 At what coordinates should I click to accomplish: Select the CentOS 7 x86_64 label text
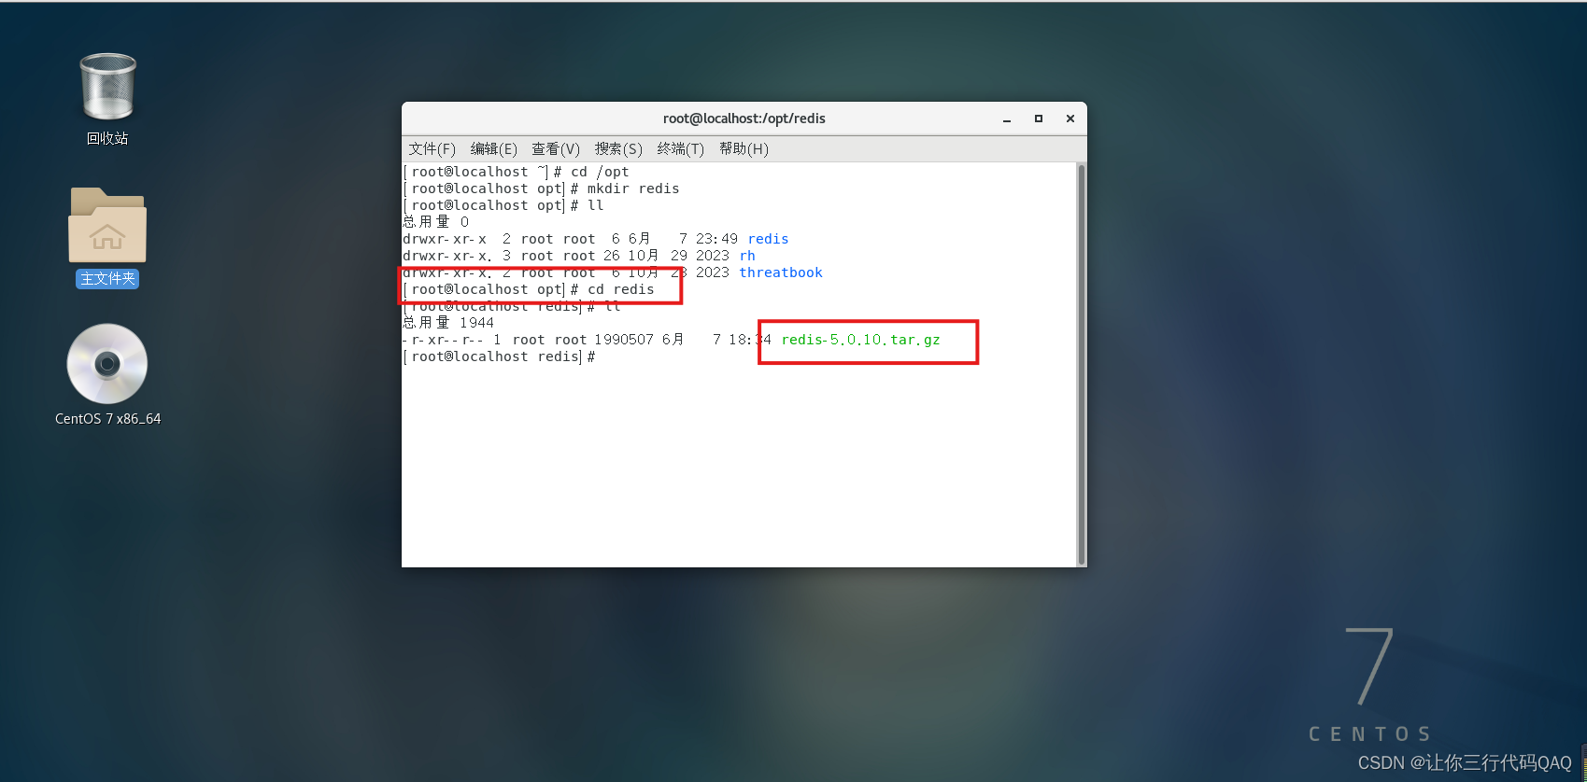(107, 419)
